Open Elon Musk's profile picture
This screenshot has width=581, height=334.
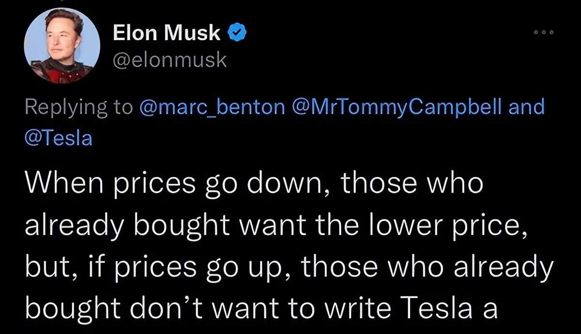pyautogui.click(x=62, y=46)
